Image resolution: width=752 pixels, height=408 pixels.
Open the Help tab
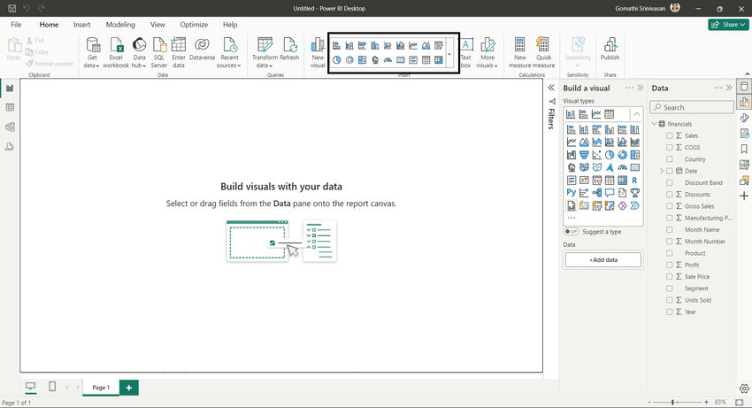click(x=230, y=25)
